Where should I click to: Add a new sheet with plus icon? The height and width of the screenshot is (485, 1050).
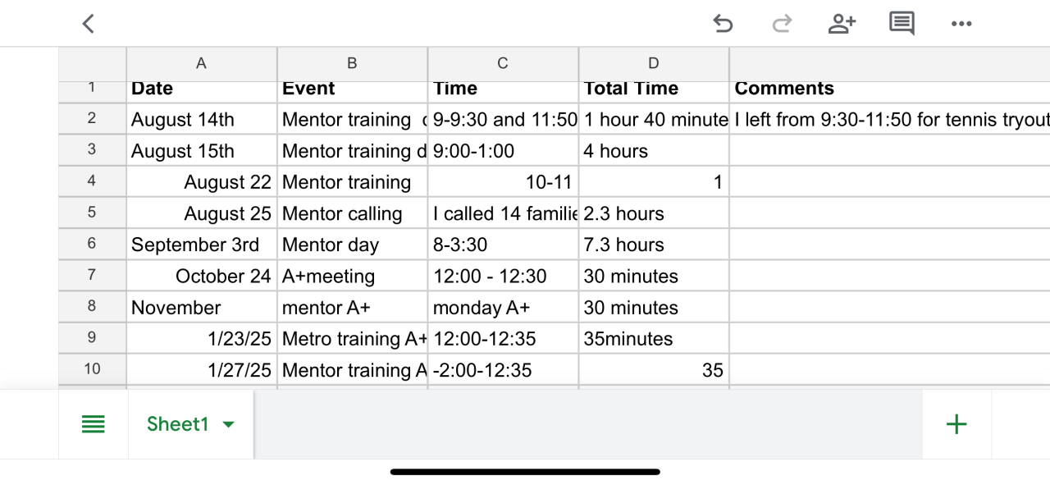pyautogui.click(x=956, y=424)
